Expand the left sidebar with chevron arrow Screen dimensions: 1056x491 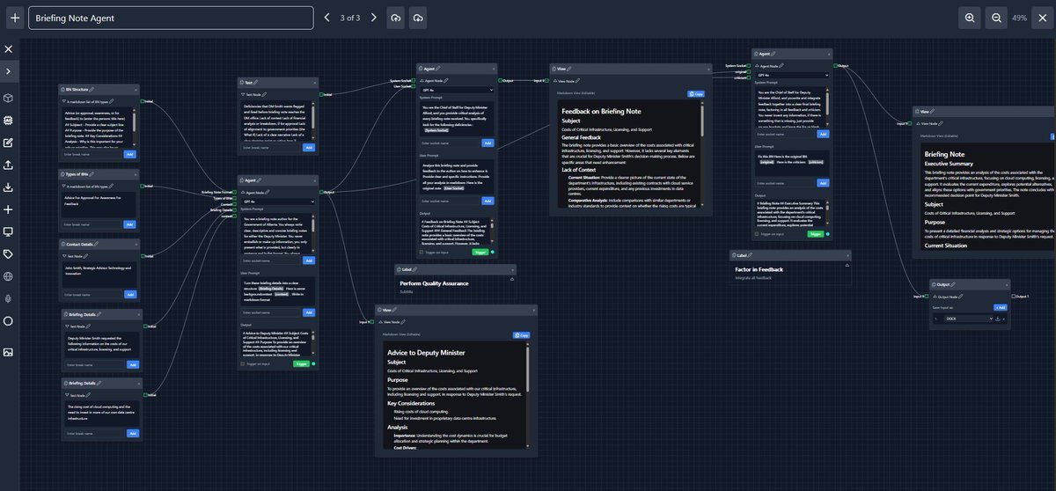pyautogui.click(x=8, y=71)
